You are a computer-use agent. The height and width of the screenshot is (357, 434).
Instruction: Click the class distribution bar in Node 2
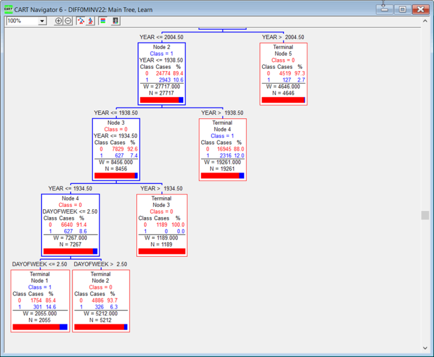pos(161,100)
